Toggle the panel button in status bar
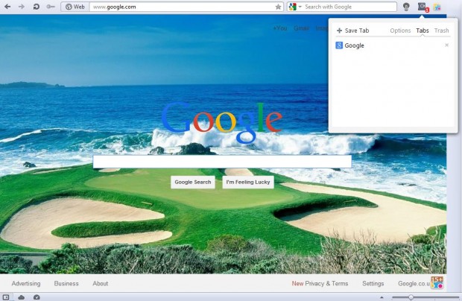The image size is (462, 301). coord(6,297)
